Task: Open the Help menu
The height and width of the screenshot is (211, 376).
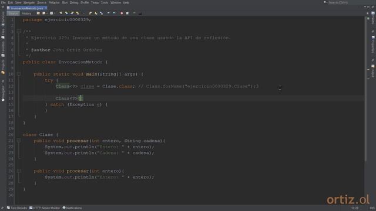Action: 126,2
